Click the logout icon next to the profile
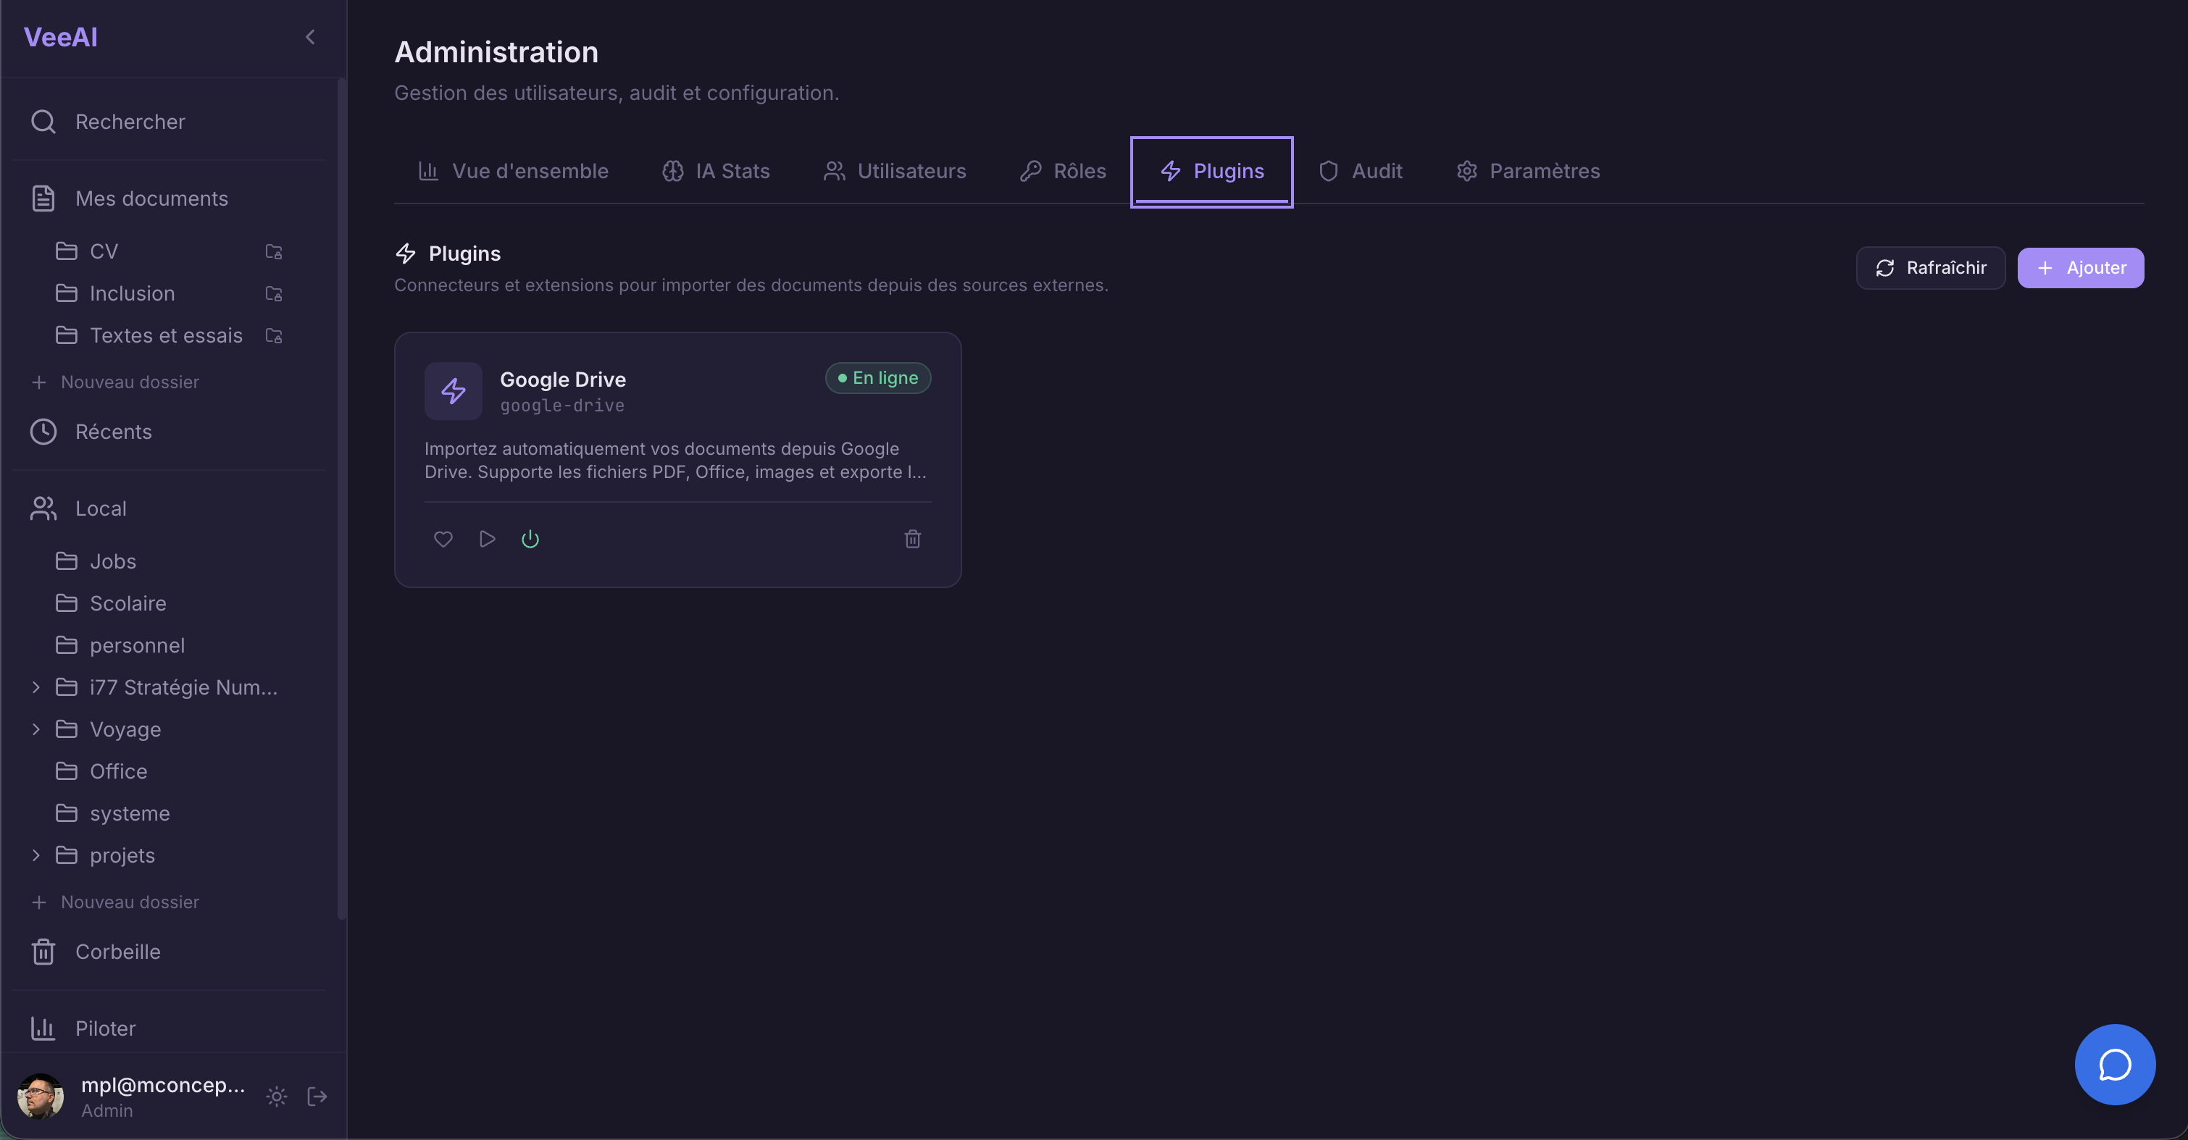Viewport: 2188px width, 1140px height. pyautogui.click(x=317, y=1096)
